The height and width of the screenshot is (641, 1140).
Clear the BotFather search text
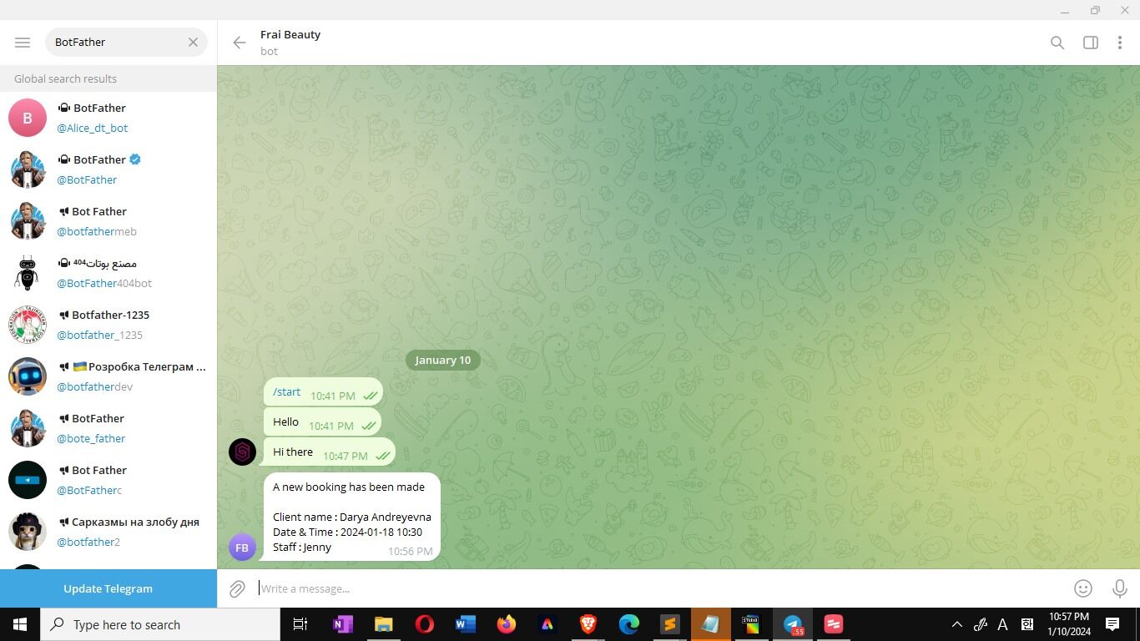click(x=193, y=42)
